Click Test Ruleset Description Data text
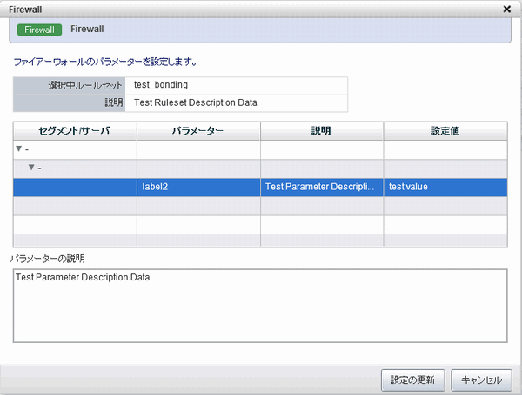This screenshot has width=522, height=395. 196,102
